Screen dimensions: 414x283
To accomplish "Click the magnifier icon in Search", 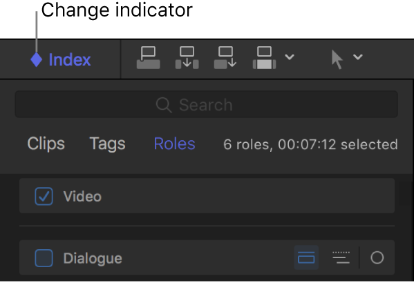I will (x=164, y=105).
